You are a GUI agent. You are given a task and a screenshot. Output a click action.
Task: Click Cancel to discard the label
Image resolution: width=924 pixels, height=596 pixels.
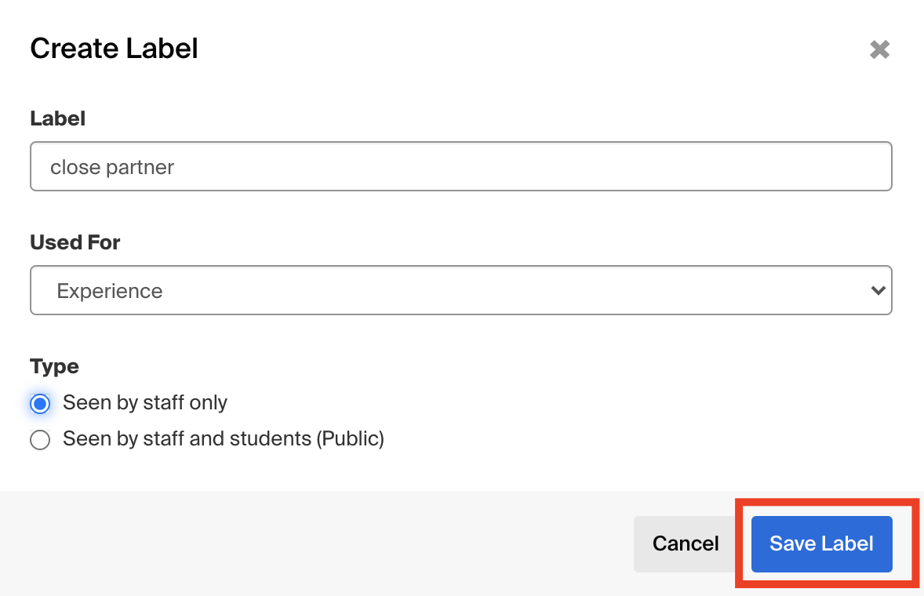685,543
